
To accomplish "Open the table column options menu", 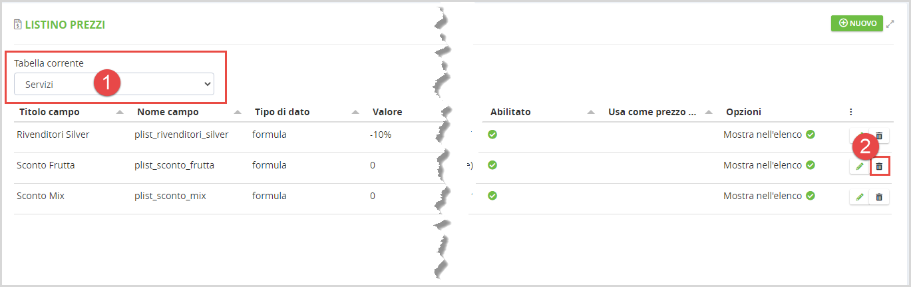I will tap(850, 112).
